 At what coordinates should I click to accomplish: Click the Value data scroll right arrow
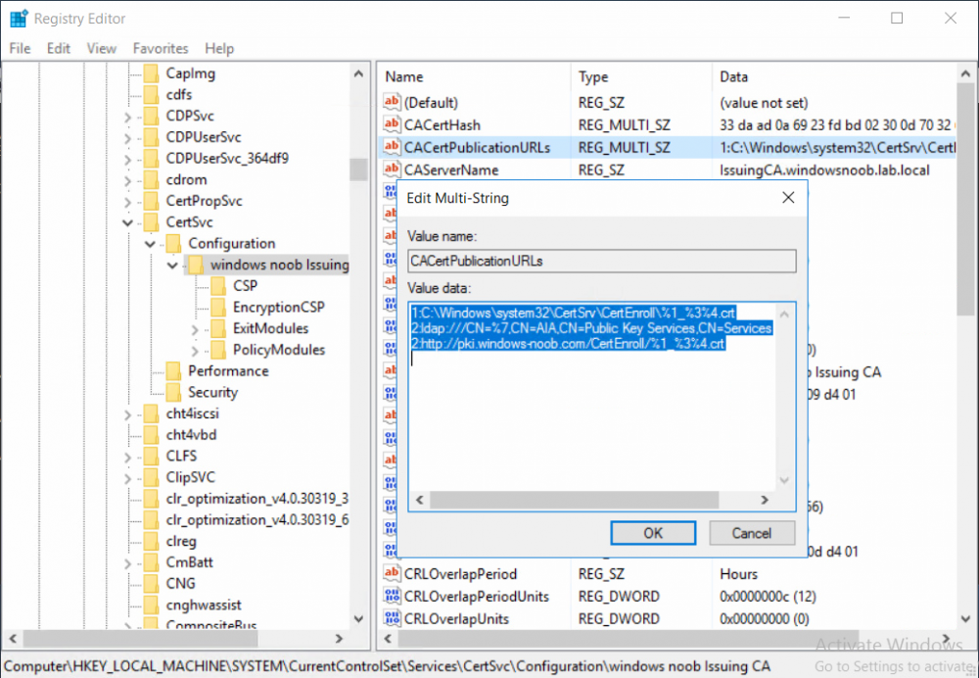765,500
